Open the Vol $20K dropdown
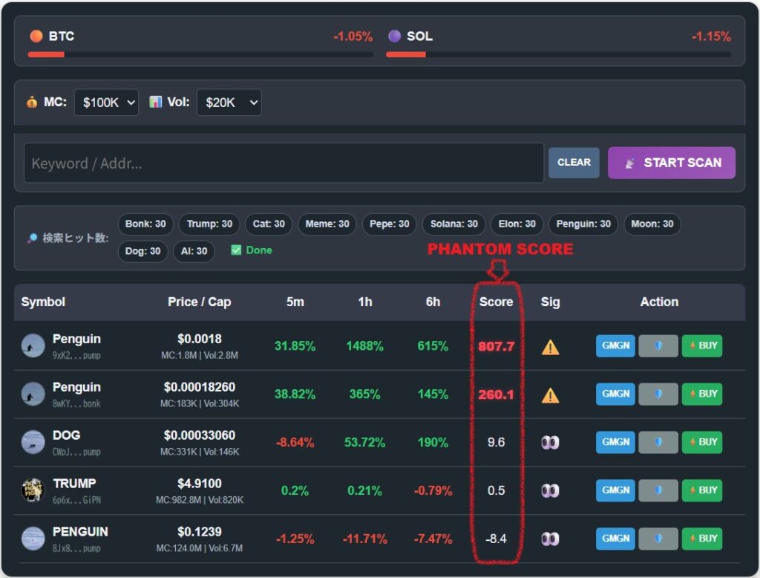The width and height of the screenshot is (760, 578). click(229, 103)
